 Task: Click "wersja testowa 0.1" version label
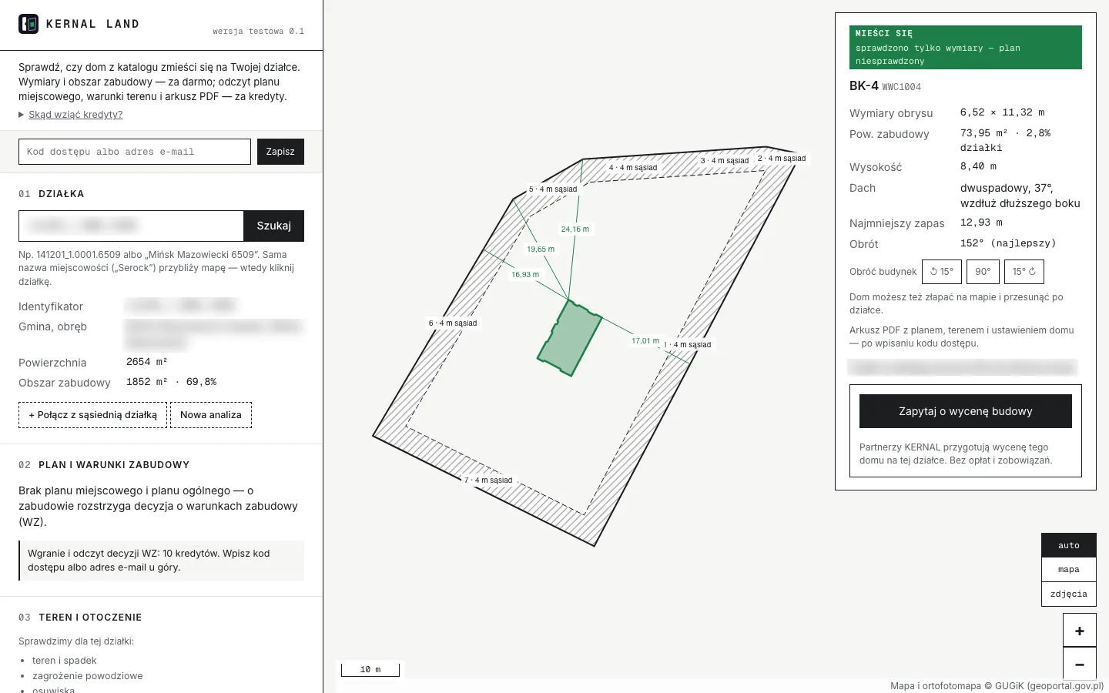pyautogui.click(x=259, y=32)
